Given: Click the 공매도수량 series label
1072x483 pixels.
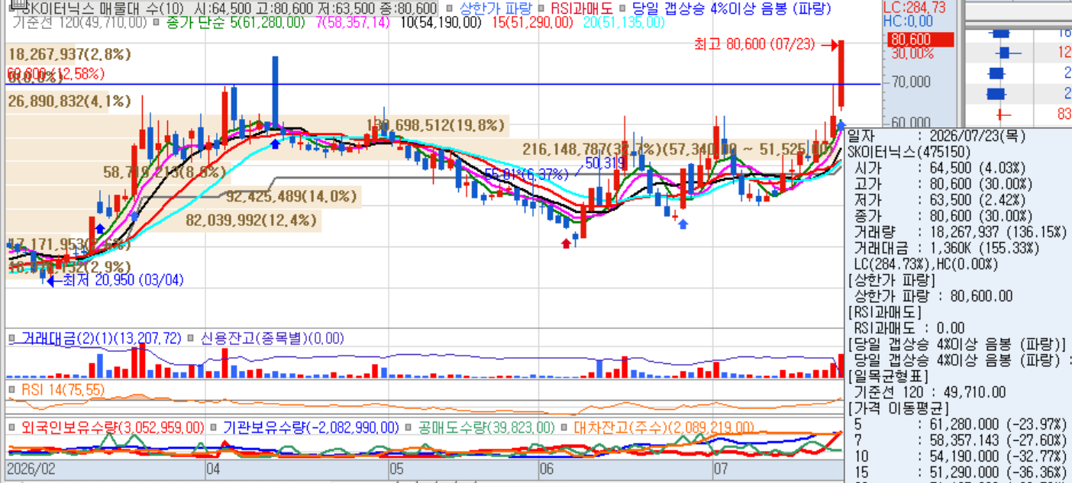Looking at the screenshot, I should tap(483, 427).
